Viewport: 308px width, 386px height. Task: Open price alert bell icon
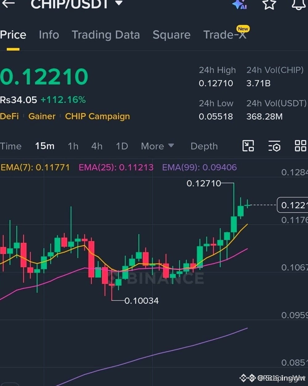click(x=298, y=4)
